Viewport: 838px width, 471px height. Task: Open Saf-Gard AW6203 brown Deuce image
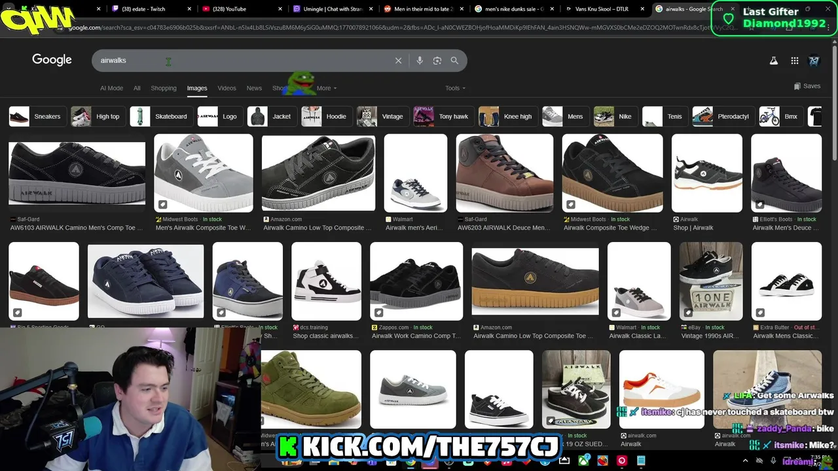point(505,173)
